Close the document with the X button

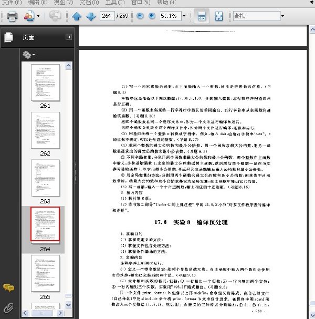312,2
